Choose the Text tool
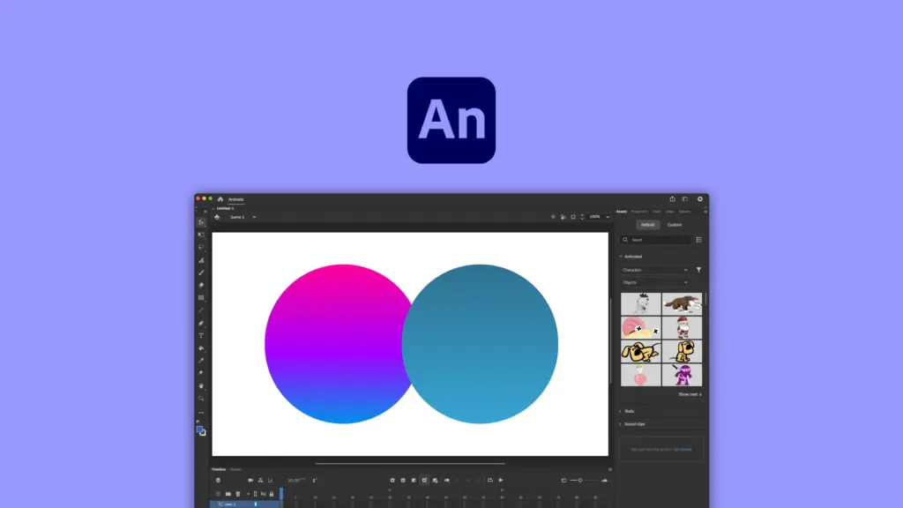Image resolution: width=903 pixels, height=508 pixels. coord(201,336)
